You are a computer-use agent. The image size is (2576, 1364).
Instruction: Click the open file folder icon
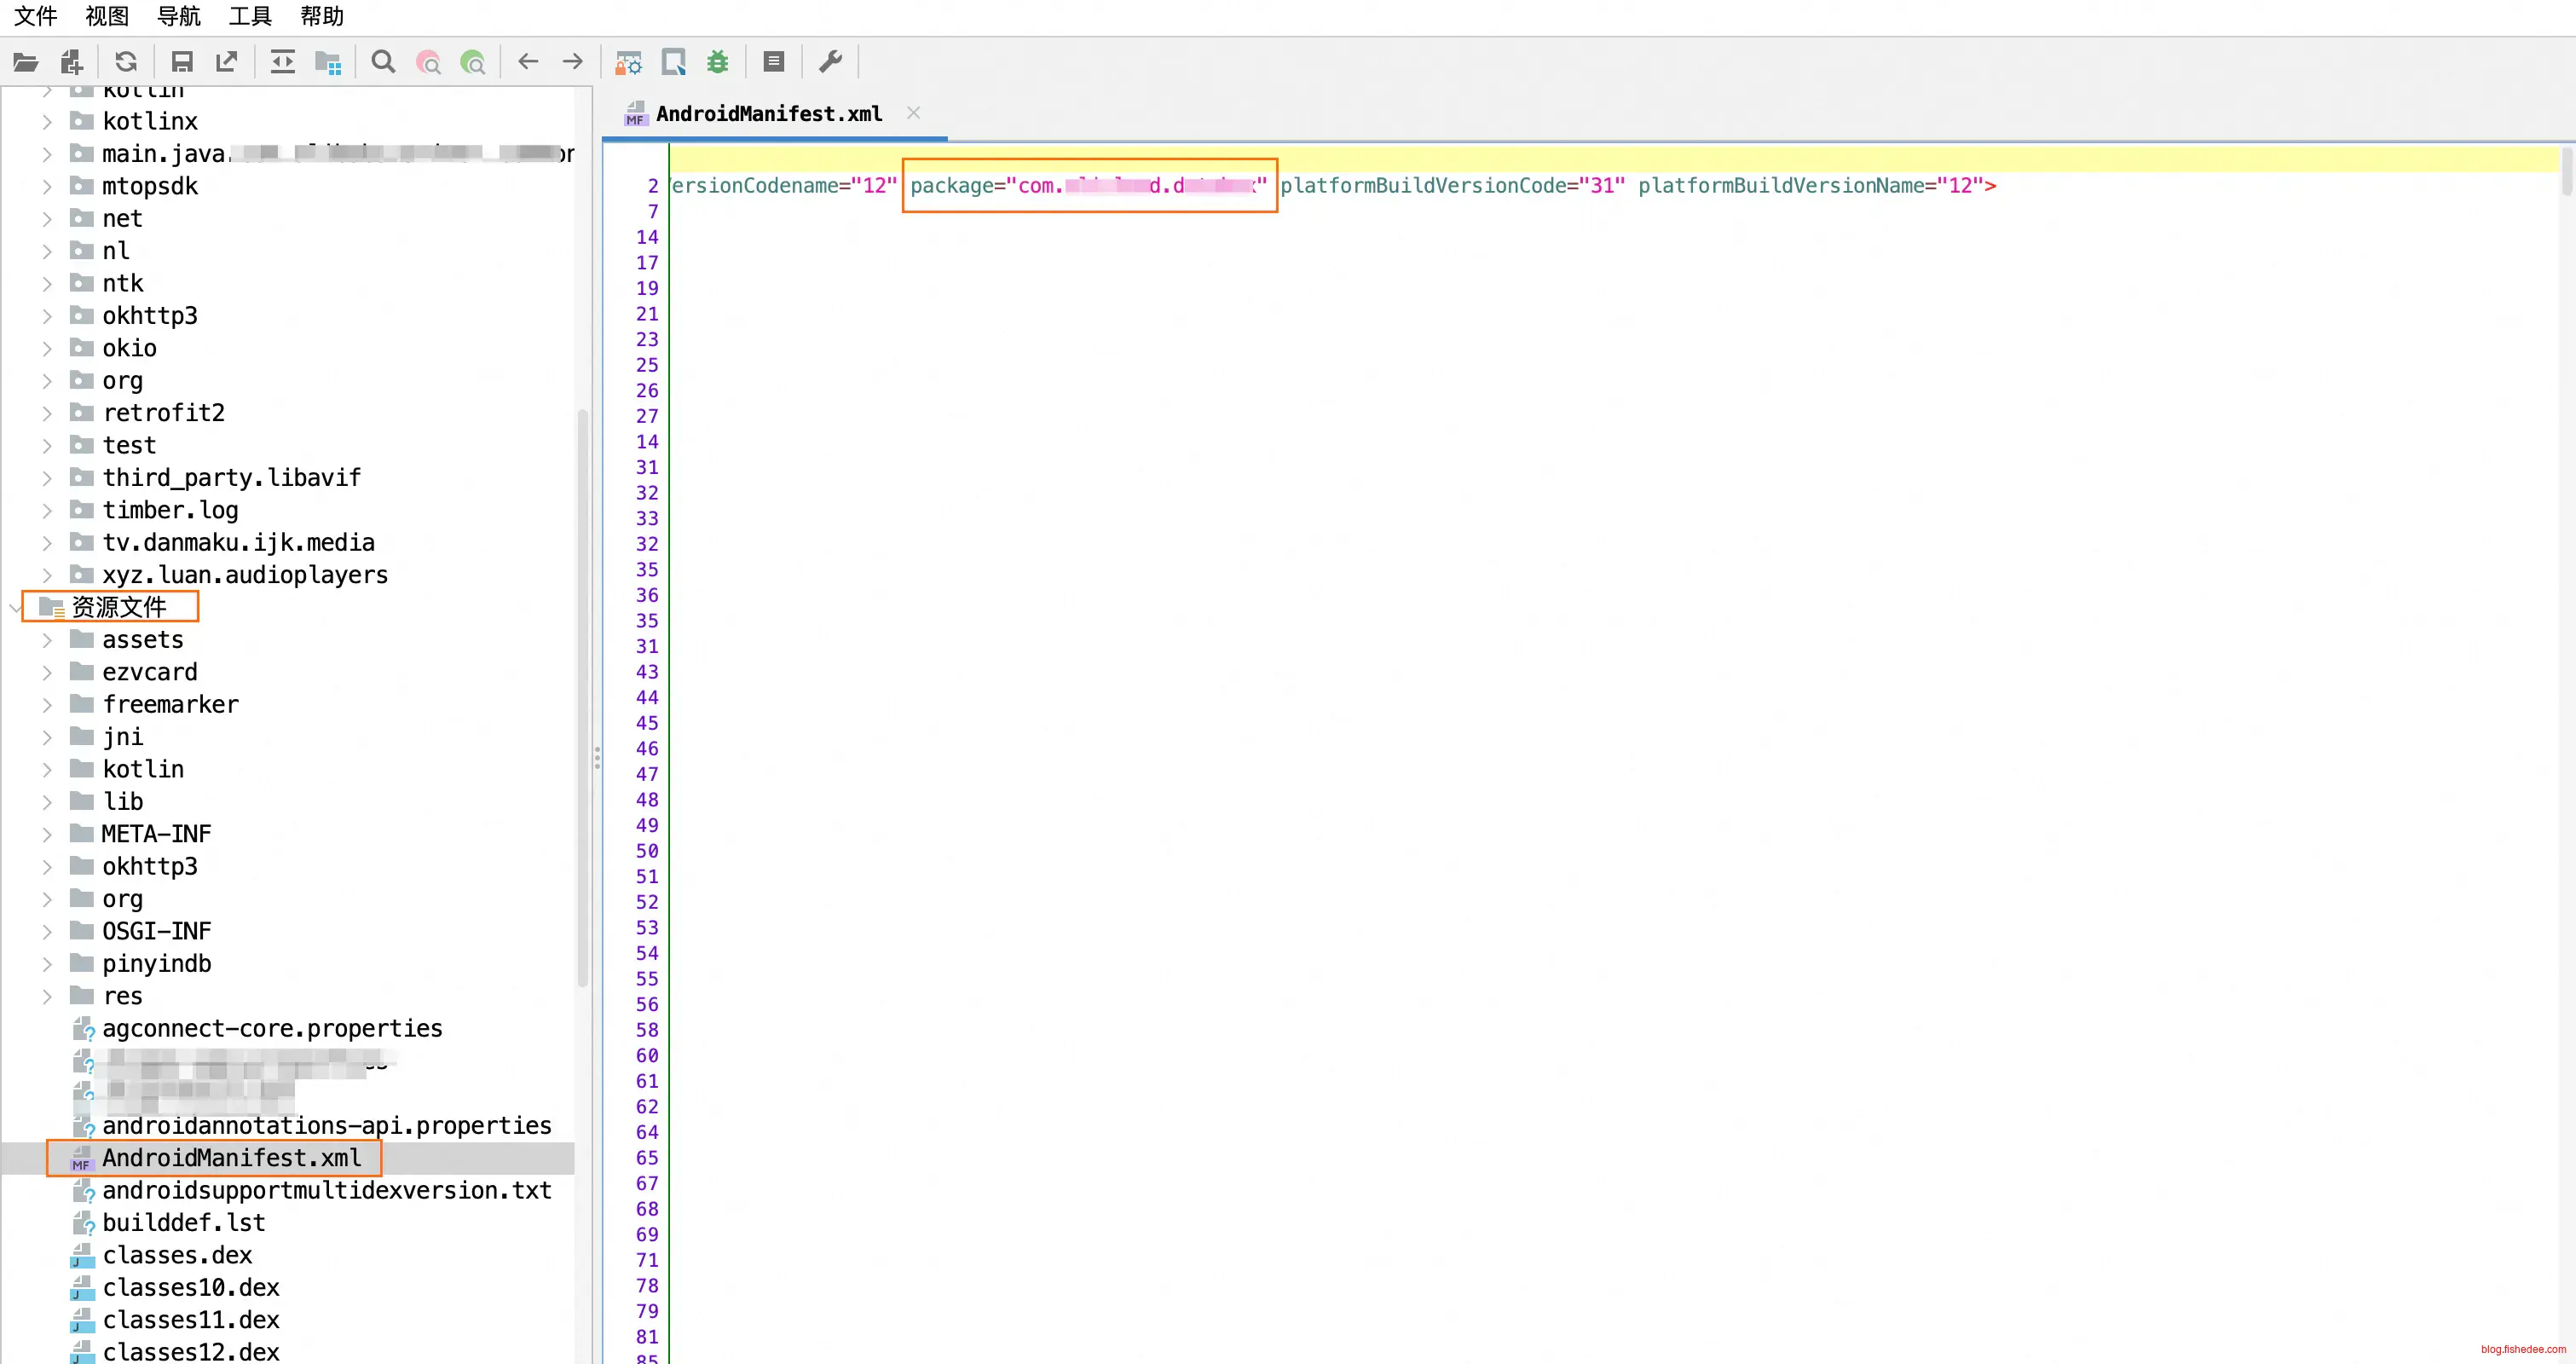[25, 62]
